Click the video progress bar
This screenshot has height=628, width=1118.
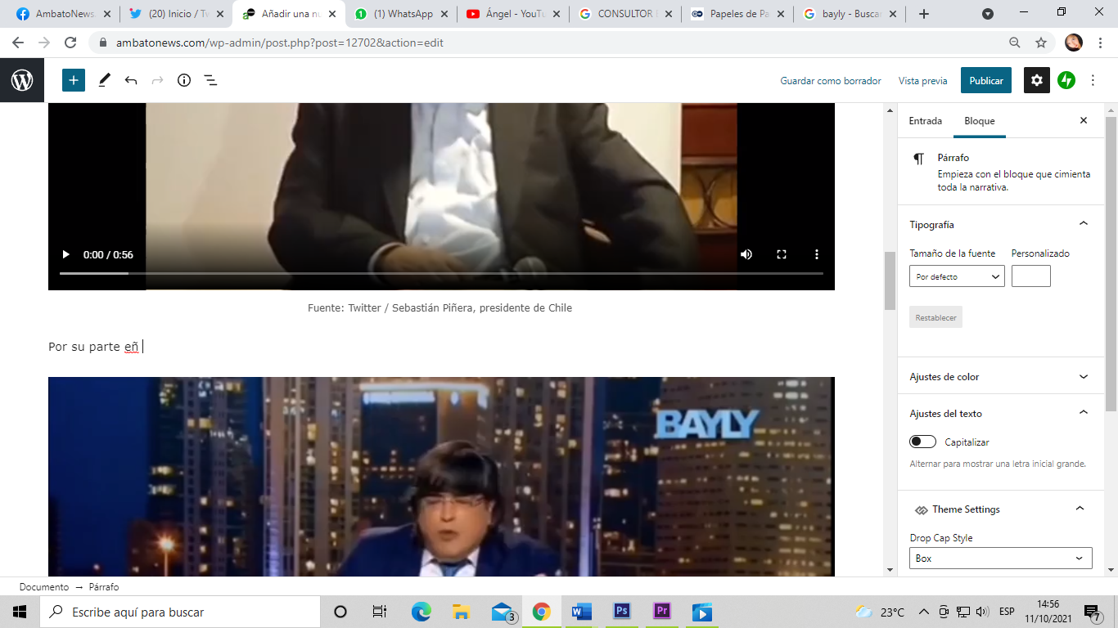[441, 273]
